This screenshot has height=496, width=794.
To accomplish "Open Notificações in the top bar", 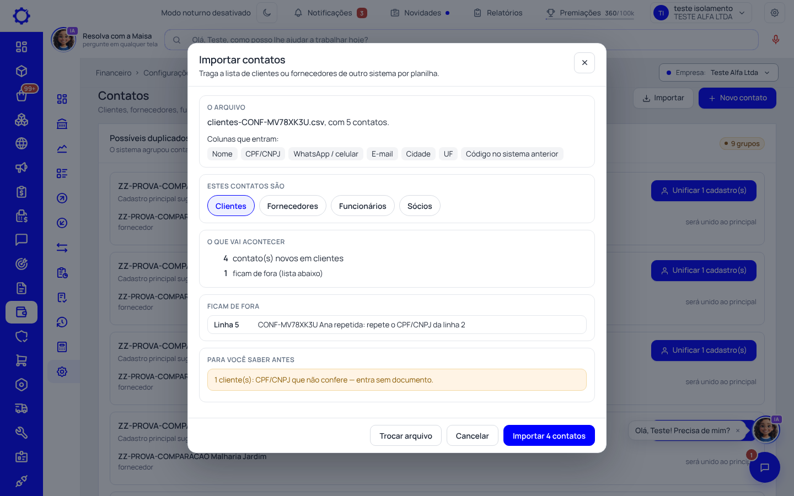I will click(330, 13).
